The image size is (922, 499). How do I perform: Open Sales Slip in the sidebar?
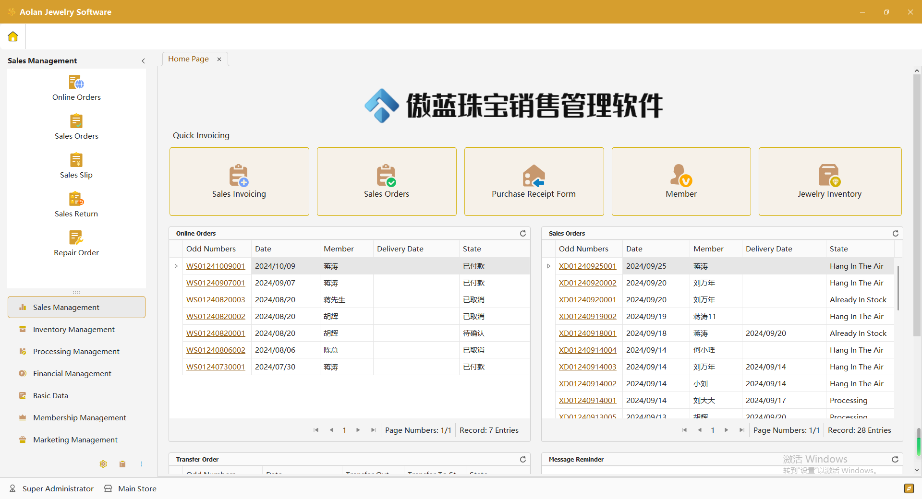[x=76, y=166]
